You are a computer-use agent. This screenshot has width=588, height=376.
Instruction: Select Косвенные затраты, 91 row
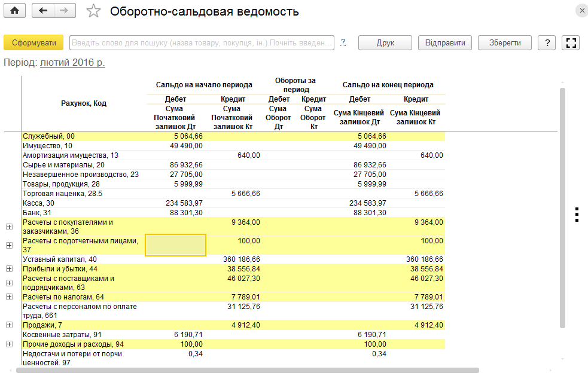coord(233,335)
